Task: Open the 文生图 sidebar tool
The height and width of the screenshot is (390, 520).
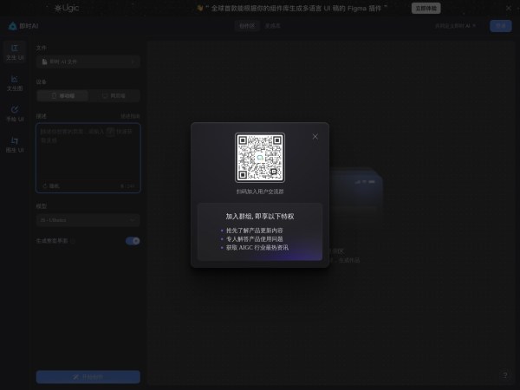Action: point(15,81)
